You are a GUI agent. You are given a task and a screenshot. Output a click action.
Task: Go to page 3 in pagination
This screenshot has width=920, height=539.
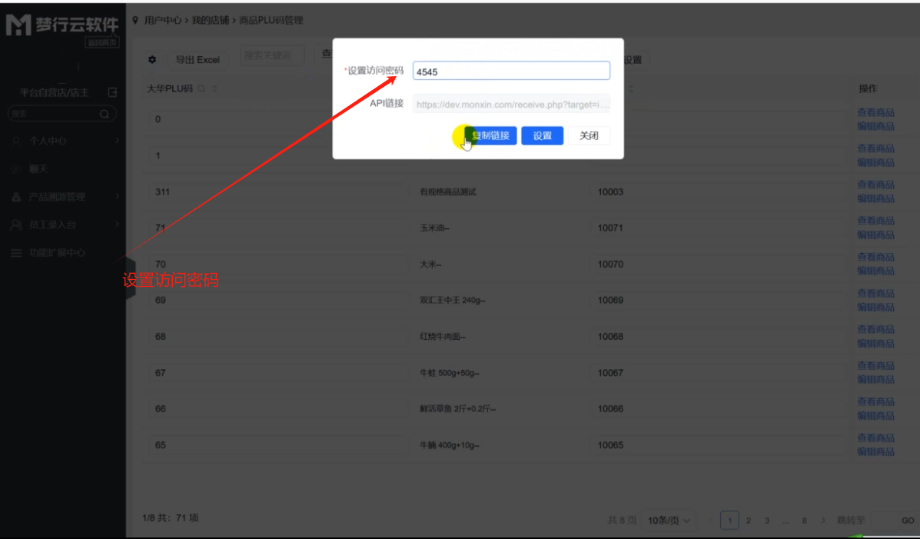tap(767, 521)
